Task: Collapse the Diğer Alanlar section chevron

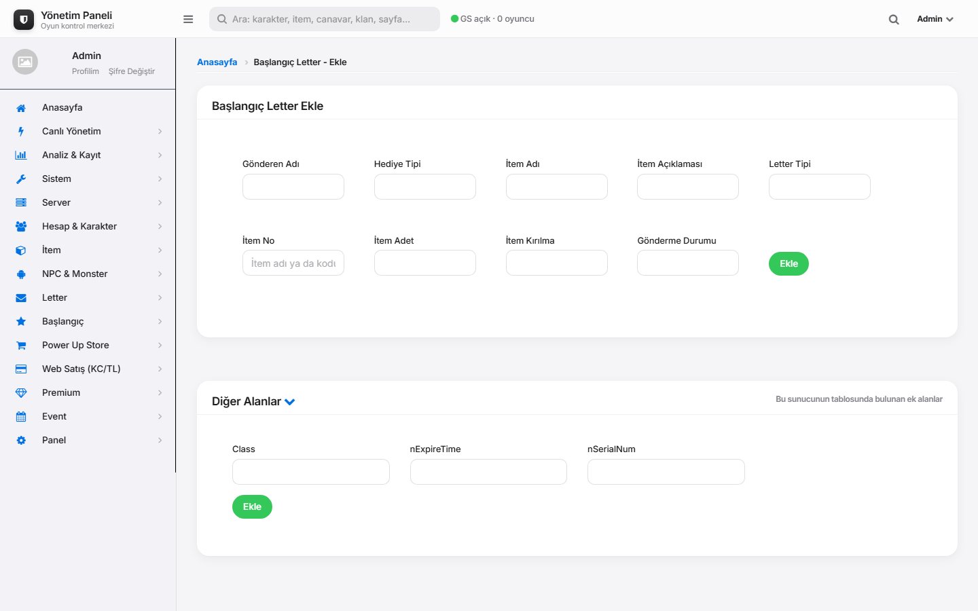Action: pyautogui.click(x=290, y=402)
